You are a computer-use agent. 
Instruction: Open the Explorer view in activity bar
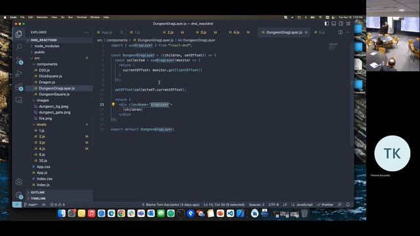coord(19,34)
